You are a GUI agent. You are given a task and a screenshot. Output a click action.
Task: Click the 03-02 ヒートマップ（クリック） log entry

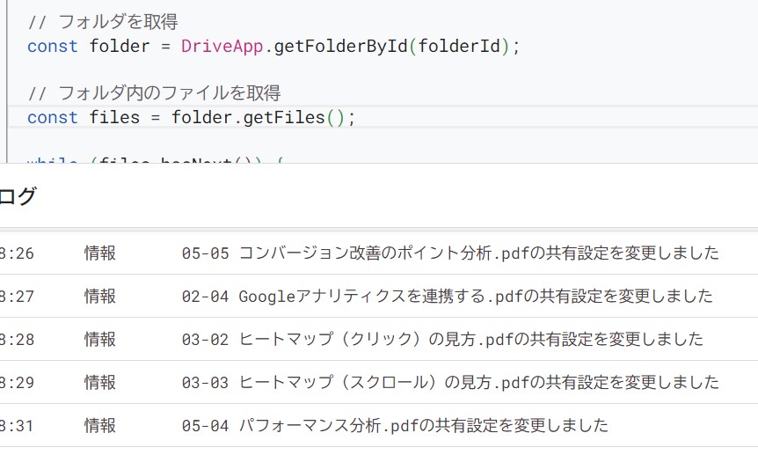[442, 340]
